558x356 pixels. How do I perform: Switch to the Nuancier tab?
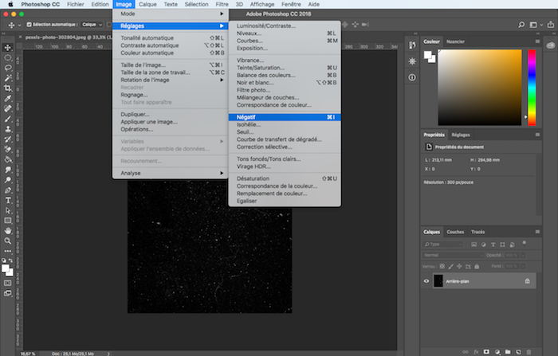pos(455,41)
